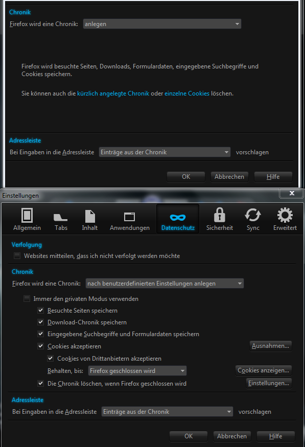Open lower window's 'Einträge aus der Chronik' dropdown
The width and height of the screenshot is (305, 447).
pos(167,412)
